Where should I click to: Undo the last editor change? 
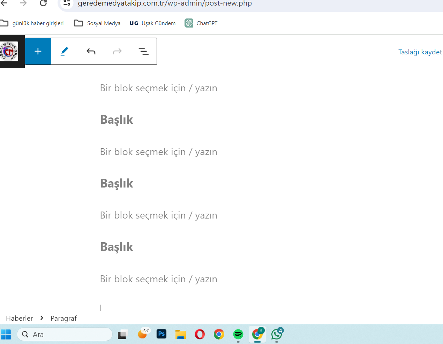click(x=91, y=51)
